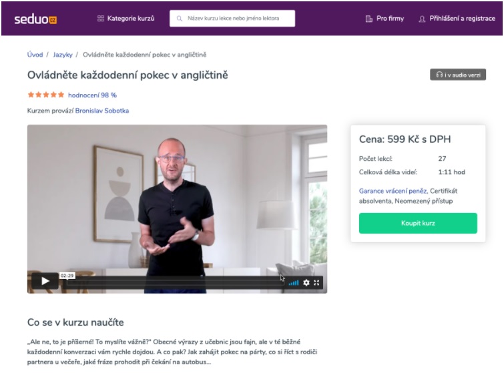Open the Jazyky breadcrumb link
Image resolution: width=504 pixels, height=373 pixels.
click(63, 55)
